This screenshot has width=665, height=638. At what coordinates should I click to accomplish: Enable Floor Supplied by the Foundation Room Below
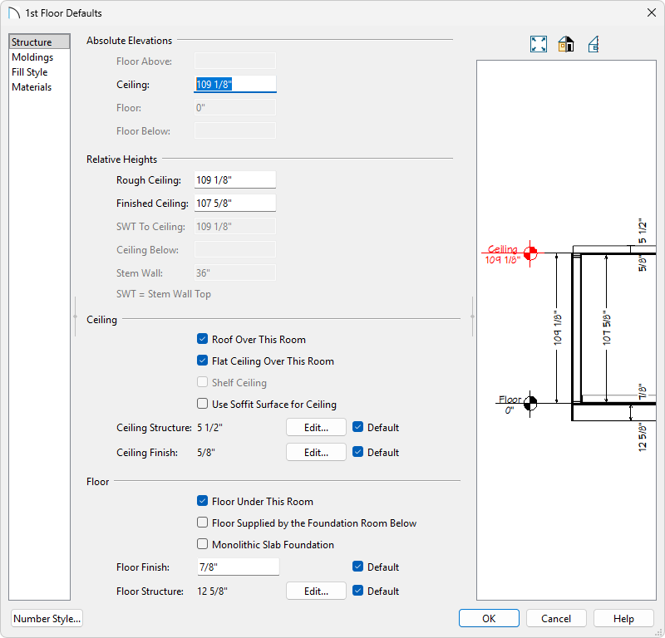click(x=202, y=523)
